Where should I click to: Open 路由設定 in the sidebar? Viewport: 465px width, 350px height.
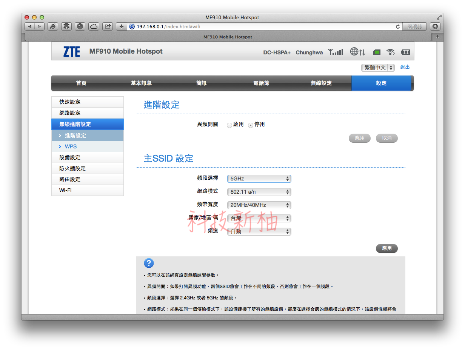[88, 179]
